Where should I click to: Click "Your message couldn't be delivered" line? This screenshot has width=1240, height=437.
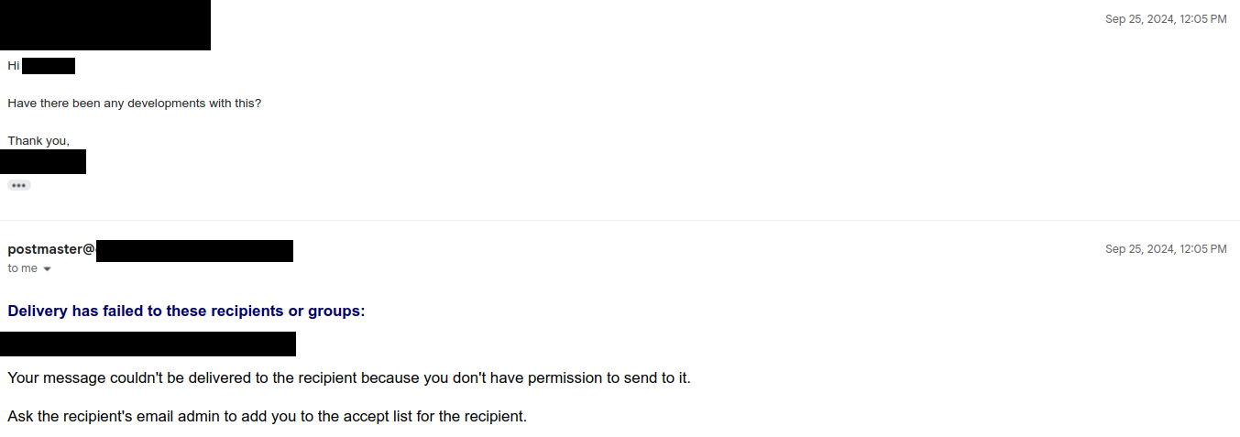348,377
